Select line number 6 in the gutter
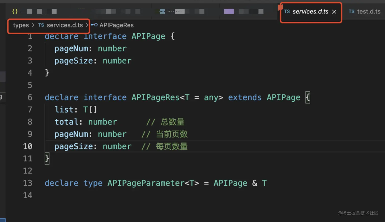The image size is (385, 222). tap(30, 97)
